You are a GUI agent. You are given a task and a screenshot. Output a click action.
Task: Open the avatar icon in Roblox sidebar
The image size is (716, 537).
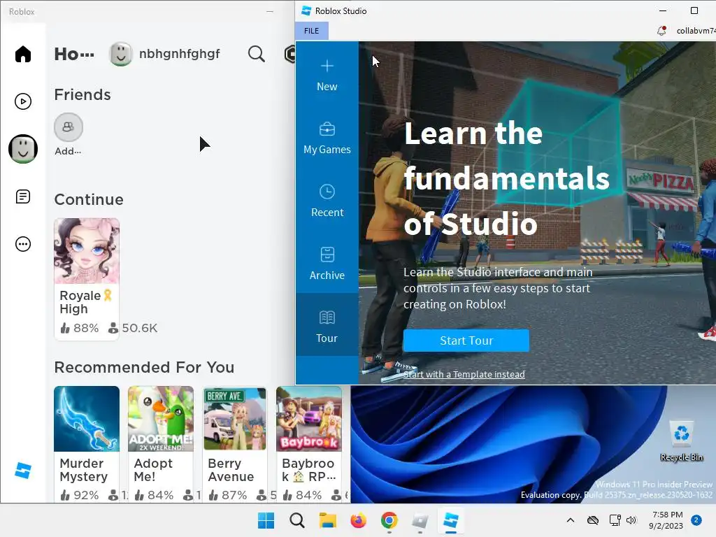point(23,149)
